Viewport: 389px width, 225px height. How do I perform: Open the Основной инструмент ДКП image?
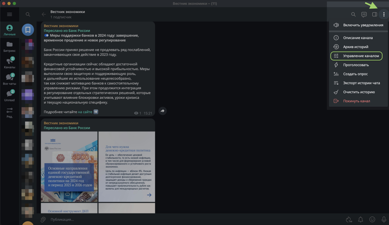pos(69,208)
